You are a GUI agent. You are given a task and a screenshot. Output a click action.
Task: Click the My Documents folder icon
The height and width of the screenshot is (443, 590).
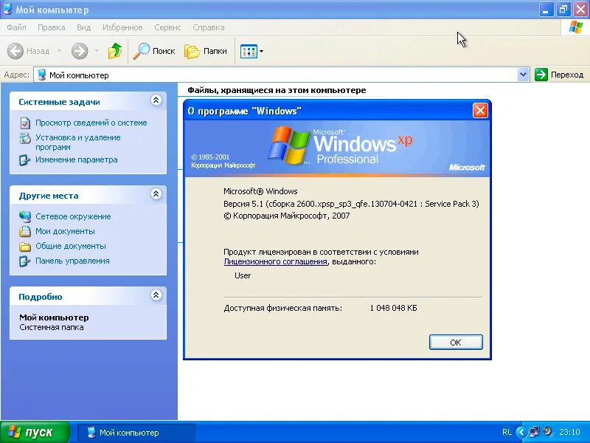(x=25, y=231)
